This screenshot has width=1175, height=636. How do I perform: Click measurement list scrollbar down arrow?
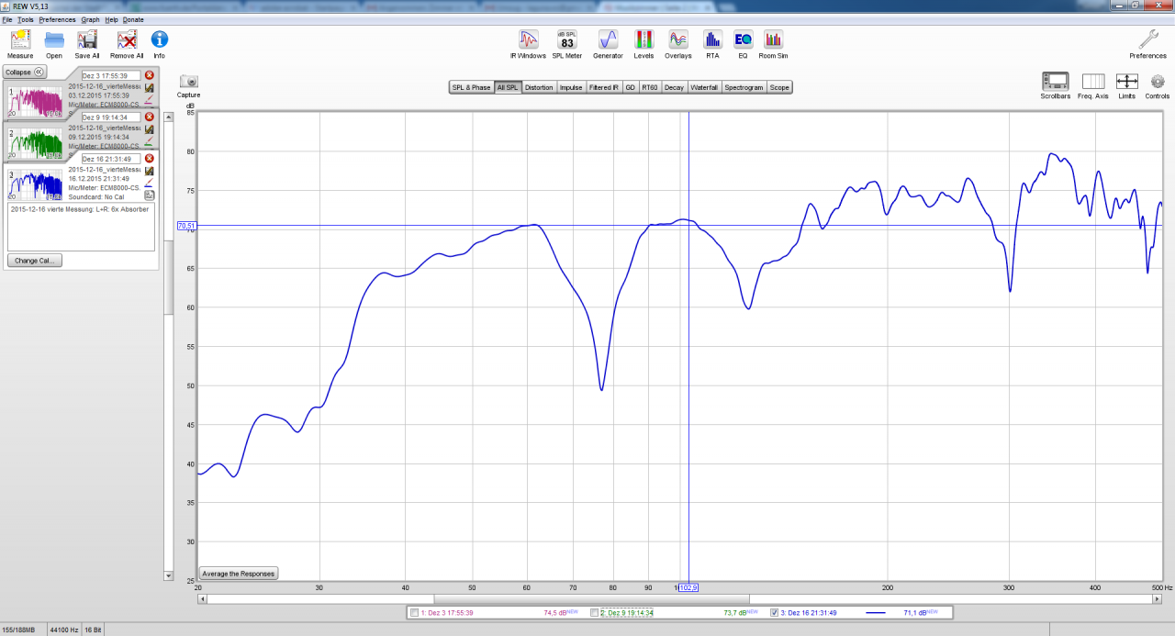click(x=168, y=575)
